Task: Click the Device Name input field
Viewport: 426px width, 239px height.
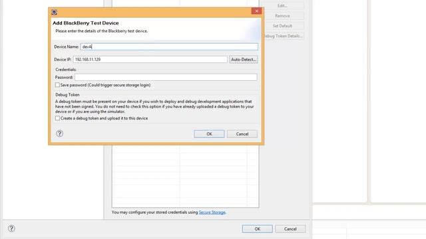Action: point(169,46)
